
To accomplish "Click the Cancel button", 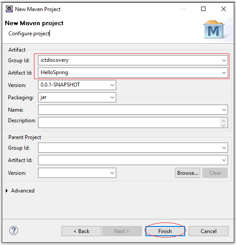I will coord(209,231).
